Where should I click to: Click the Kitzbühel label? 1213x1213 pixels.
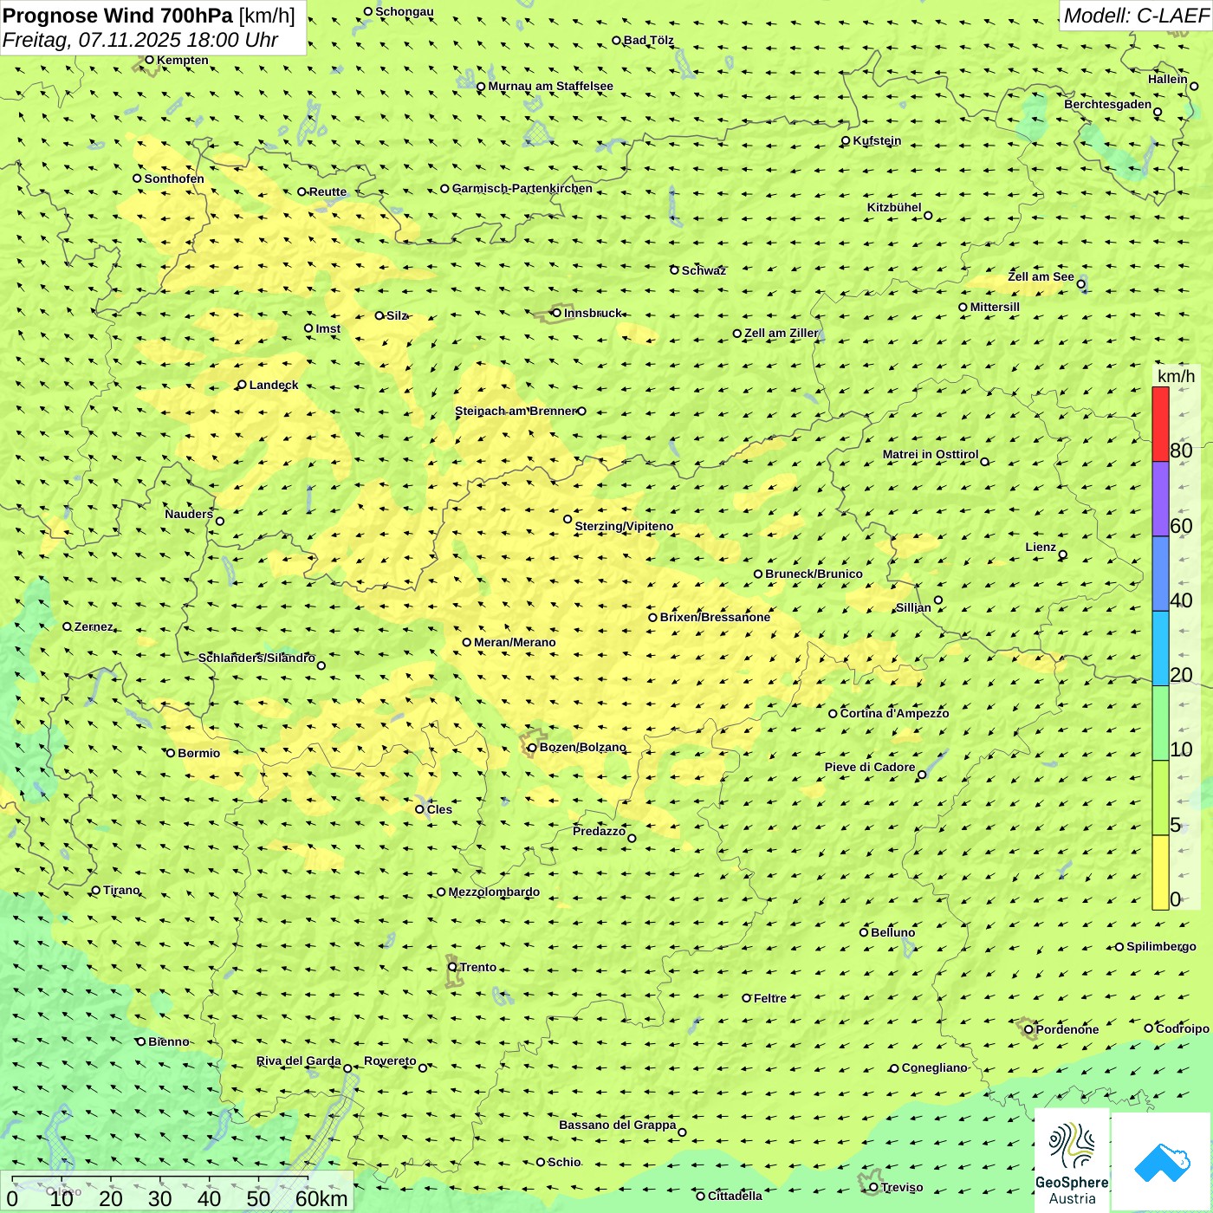[894, 207]
